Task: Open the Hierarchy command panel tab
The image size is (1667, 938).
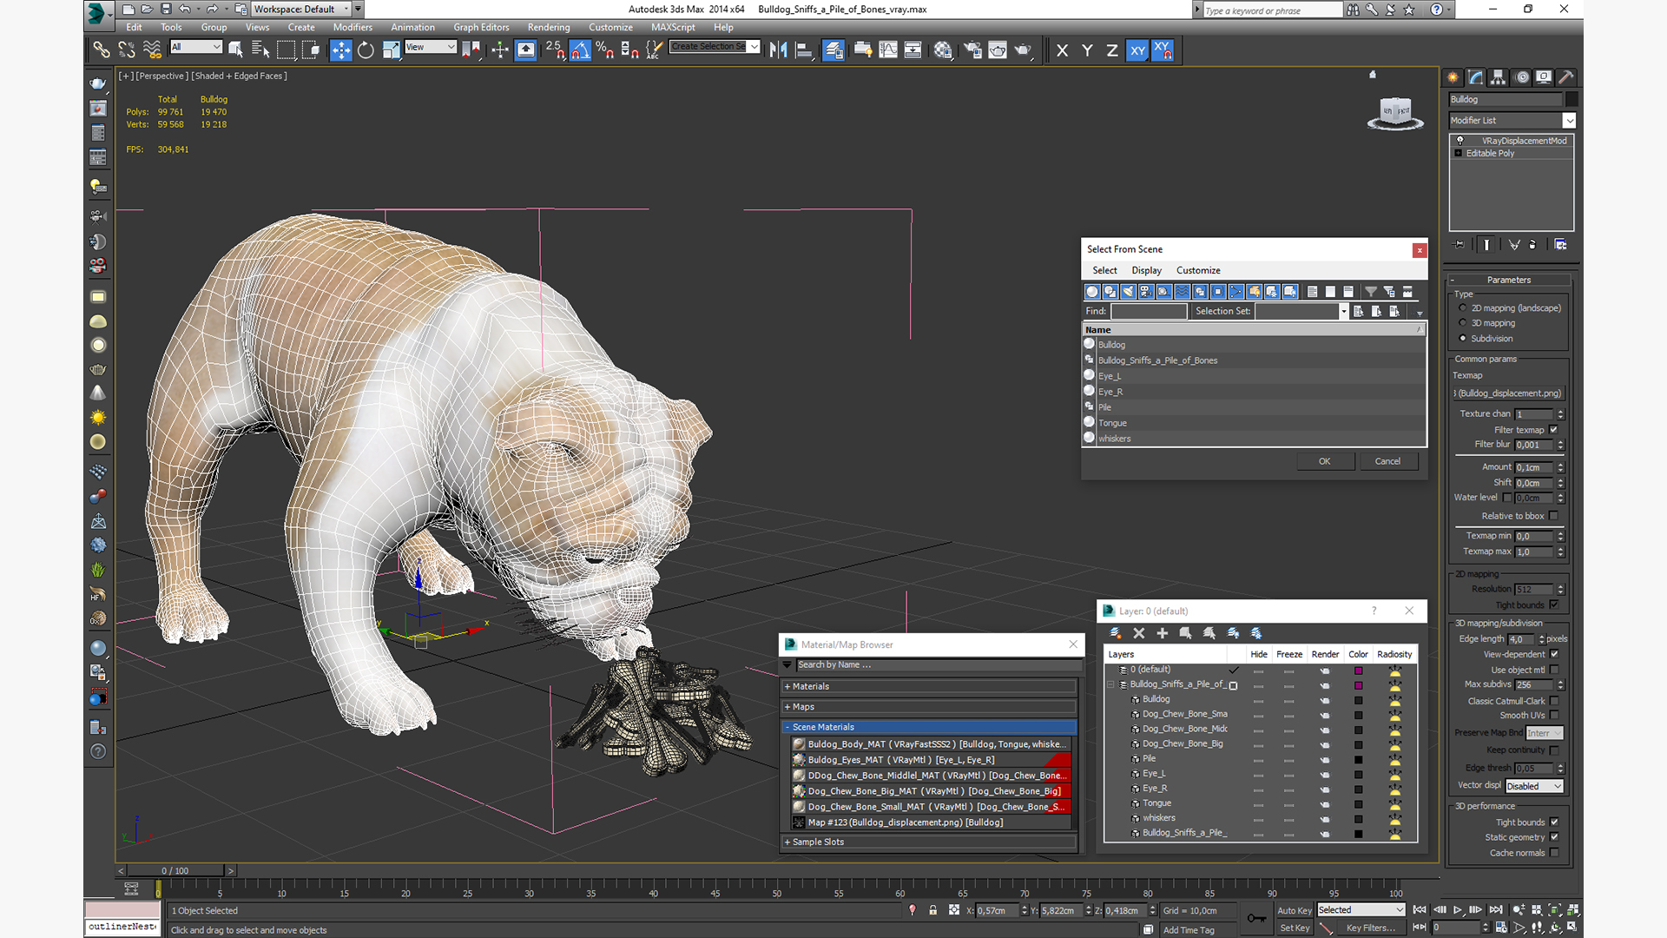Action: point(1499,77)
